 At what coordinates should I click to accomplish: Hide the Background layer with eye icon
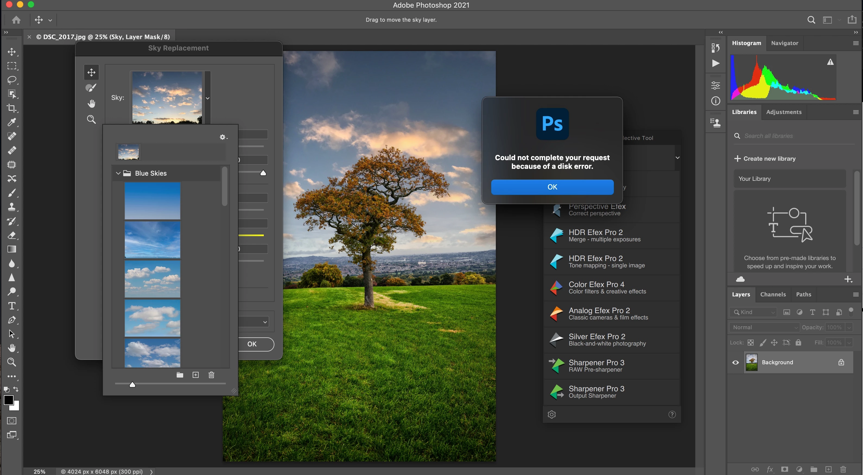735,362
